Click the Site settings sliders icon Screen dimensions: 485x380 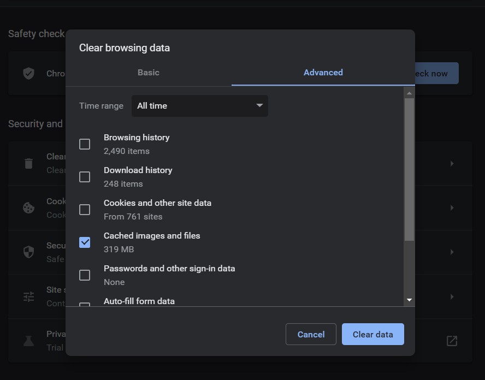point(28,296)
